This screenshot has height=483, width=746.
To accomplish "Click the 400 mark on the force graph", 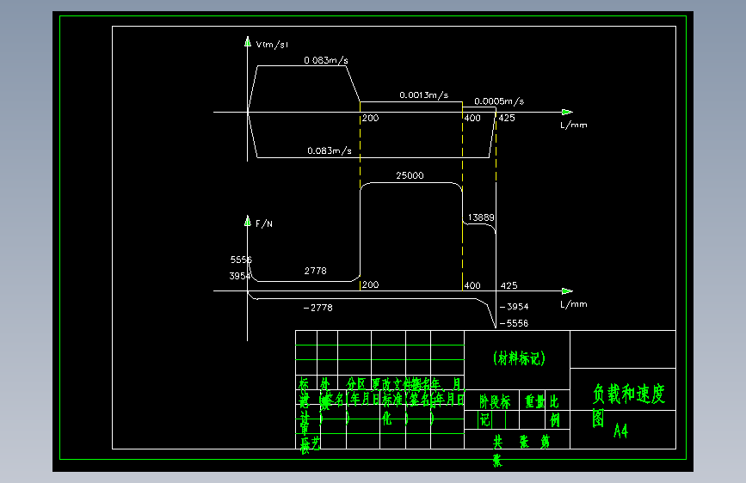I will [x=472, y=285].
